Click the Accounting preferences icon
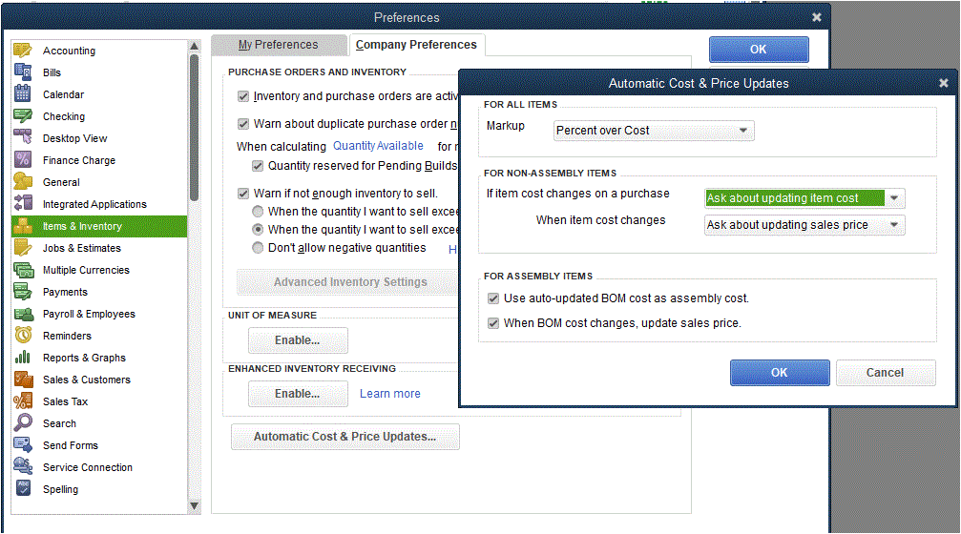Screen dimensions: 961x534 23,51
